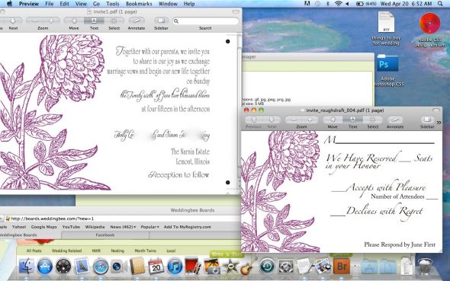Screen dimensions: 450x281
Task: Zoom in on the invite1.pdf window
Action: (51, 21)
